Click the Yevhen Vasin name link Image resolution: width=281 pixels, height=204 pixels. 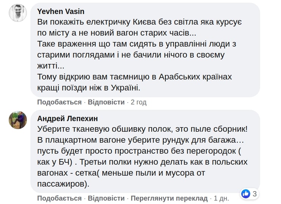61,11
